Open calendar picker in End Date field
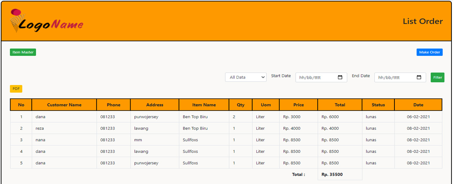 point(419,77)
